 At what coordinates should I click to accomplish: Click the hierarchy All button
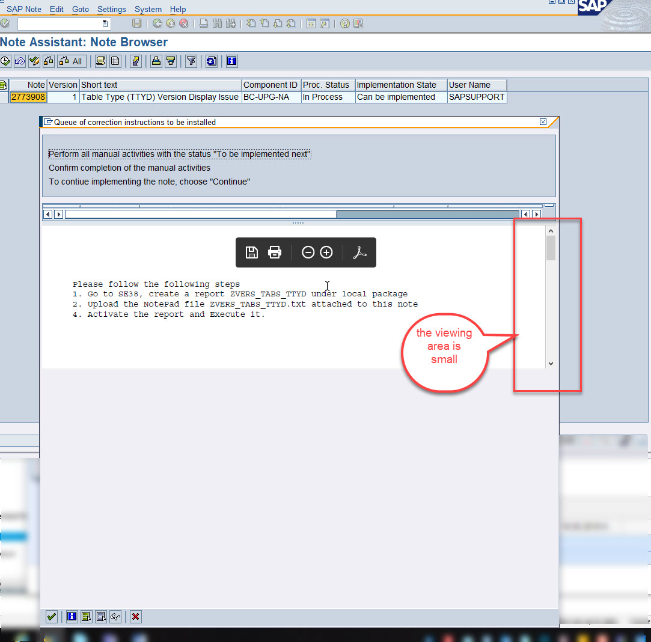click(x=72, y=61)
